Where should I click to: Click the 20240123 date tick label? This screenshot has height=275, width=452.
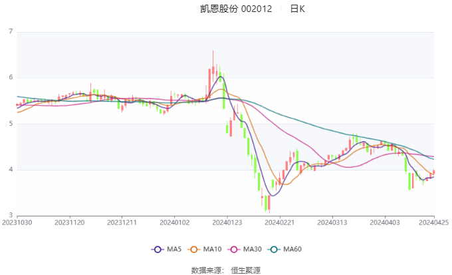point(227,222)
